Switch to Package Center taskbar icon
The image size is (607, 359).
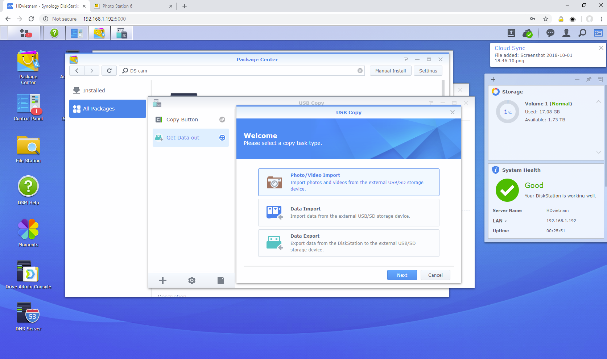(99, 33)
